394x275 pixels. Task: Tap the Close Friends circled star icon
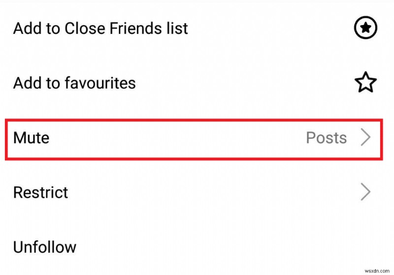[365, 29]
